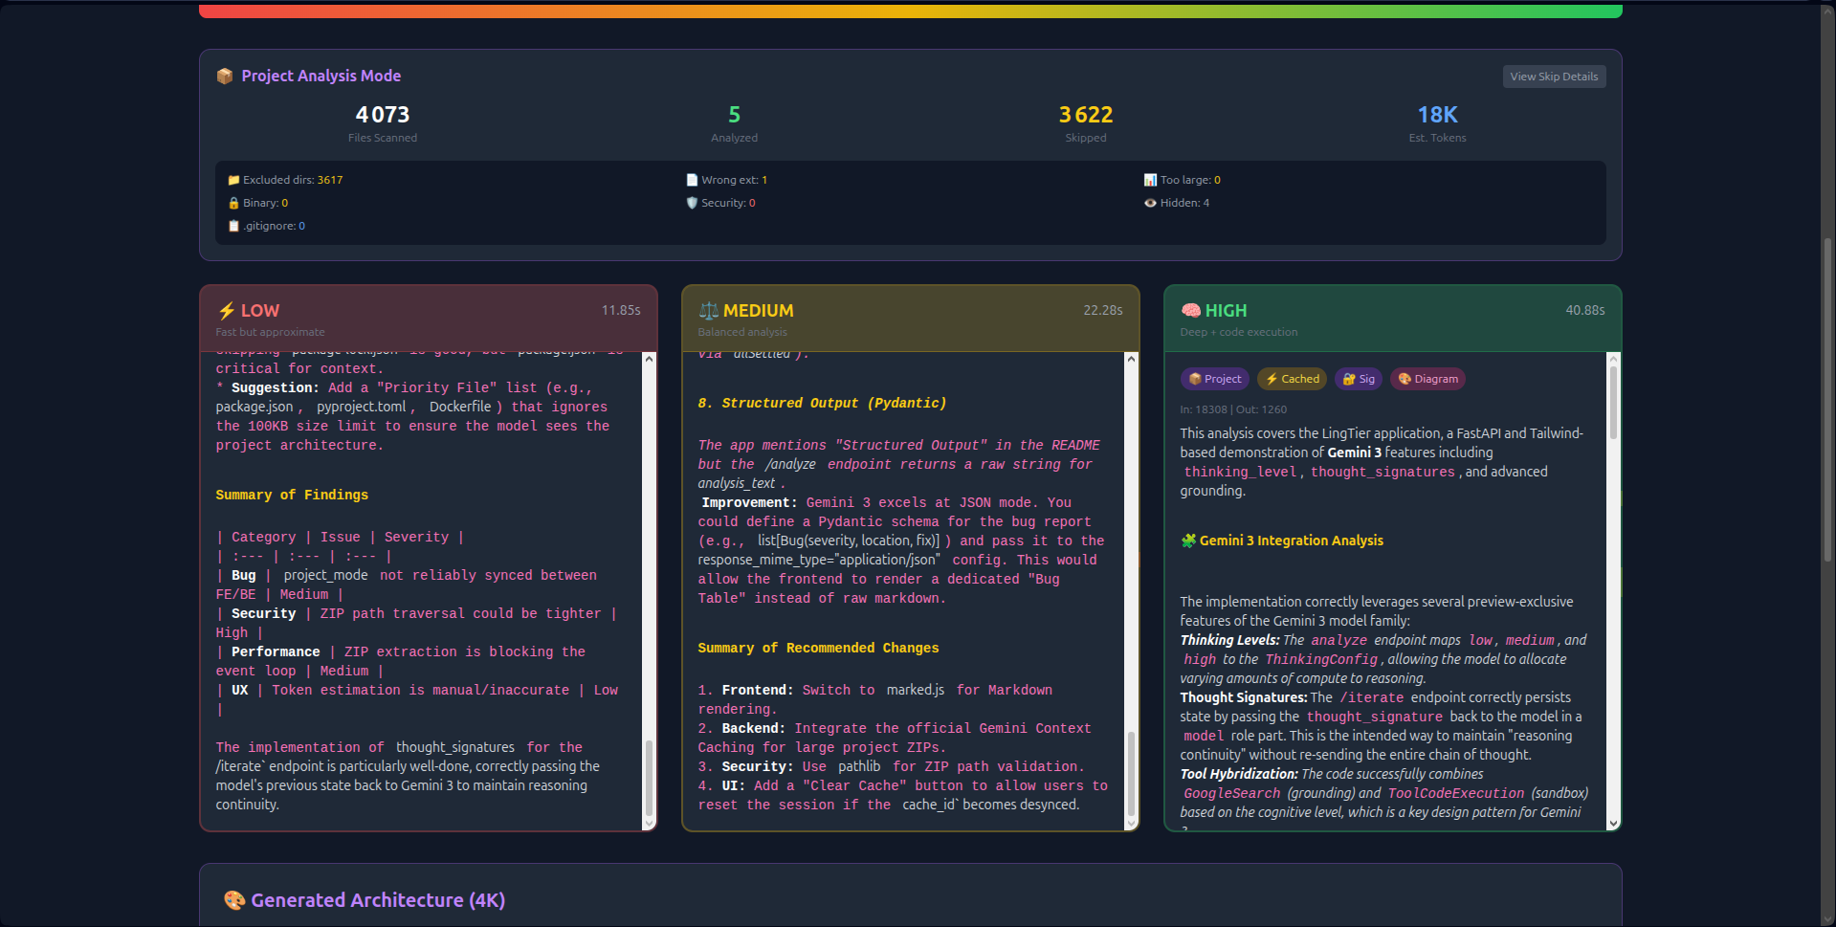Click the brain icon beside HIGH

click(x=1190, y=310)
